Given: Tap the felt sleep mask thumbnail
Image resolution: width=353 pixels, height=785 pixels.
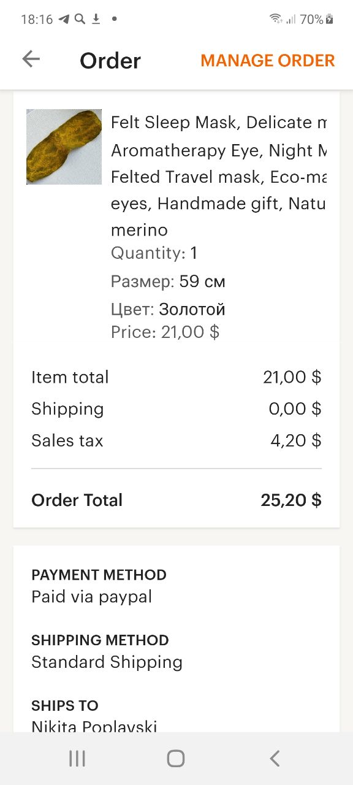Looking at the screenshot, I should point(64,147).
